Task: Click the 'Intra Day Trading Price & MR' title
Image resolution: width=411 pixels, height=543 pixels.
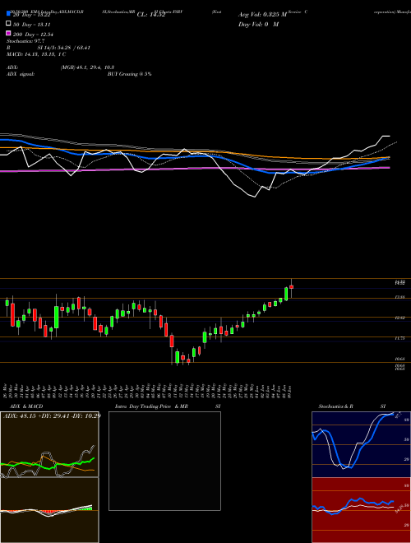Action: [151, 406]
